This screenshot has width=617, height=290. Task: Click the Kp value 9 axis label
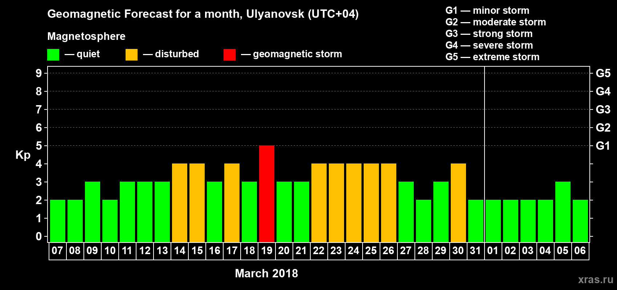(x=39, y=73)
